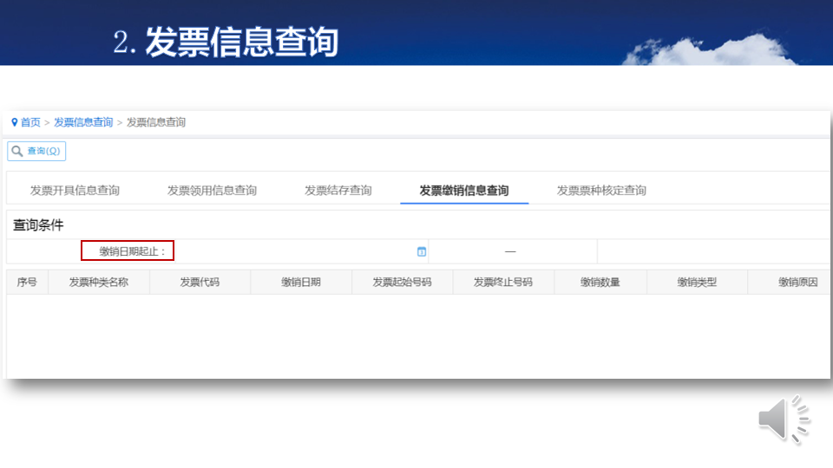The height and width of the screenshot is (468, 833).
Task: Open the blue 发票信息查询 breadcrumb link
Action: [x=83, y=122]
